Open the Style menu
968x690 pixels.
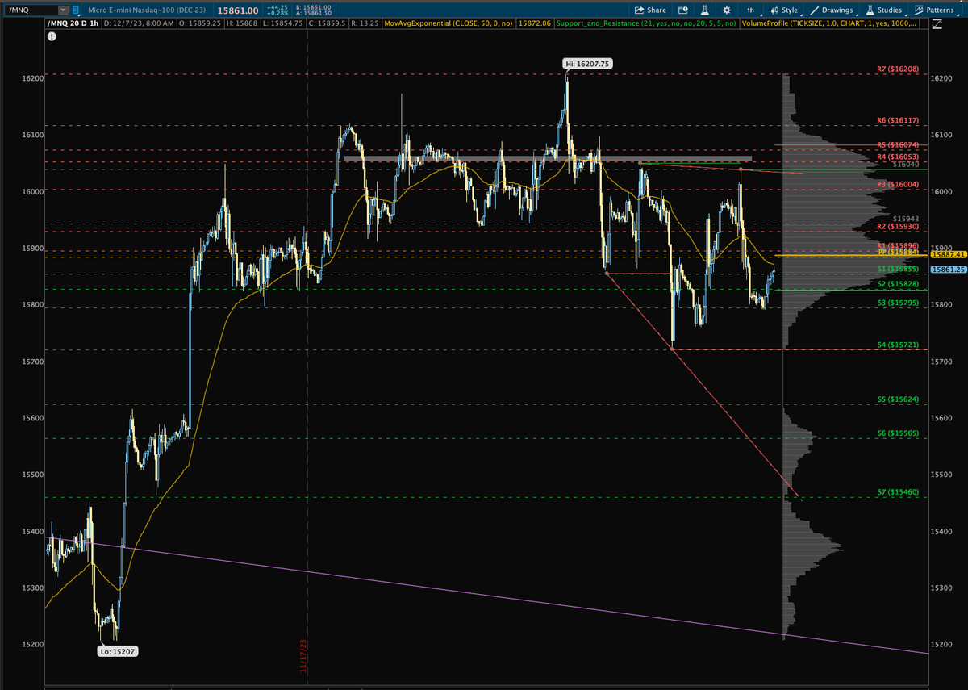[783, 10]
